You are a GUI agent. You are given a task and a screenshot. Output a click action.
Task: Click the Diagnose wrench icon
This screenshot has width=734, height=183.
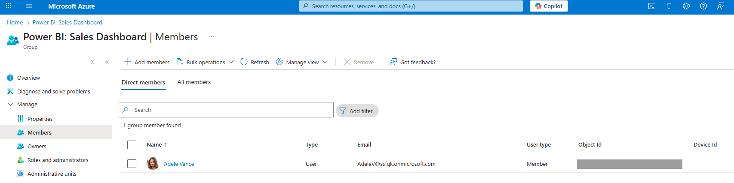coord(10,91)
